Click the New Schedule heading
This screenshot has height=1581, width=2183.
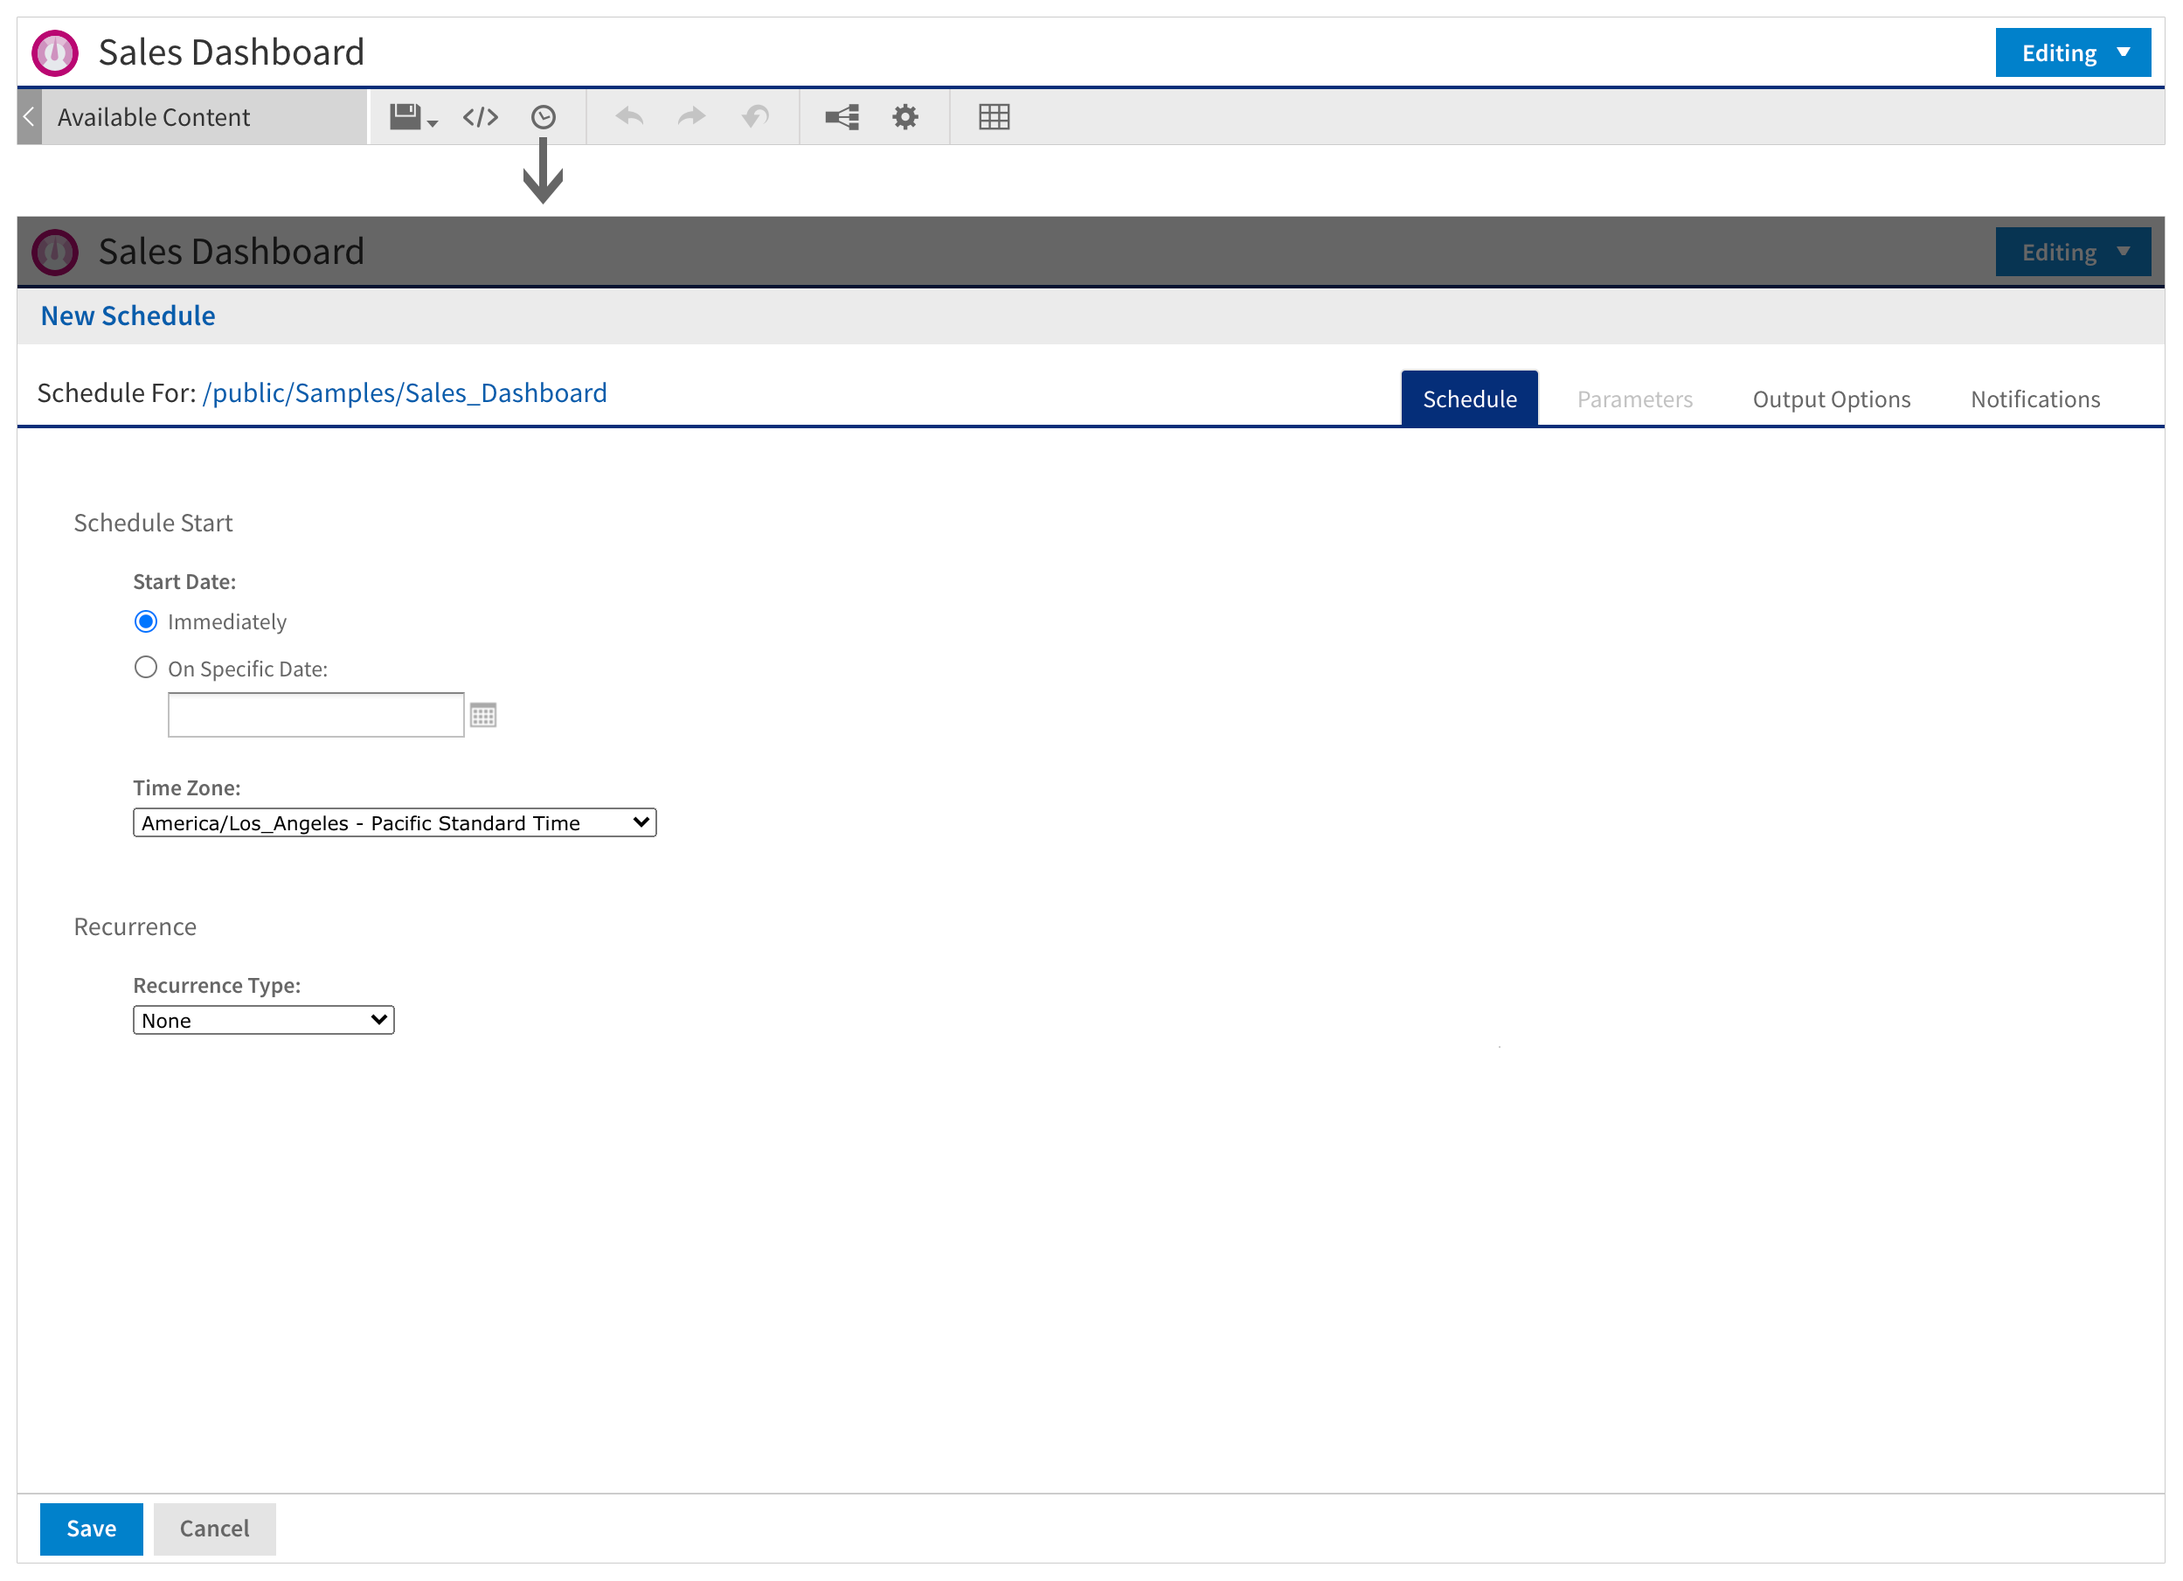pyautogui.click(x=128, y=316)
